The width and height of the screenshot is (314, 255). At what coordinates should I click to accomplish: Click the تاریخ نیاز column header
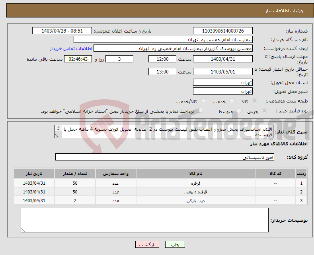coord(34,174)
